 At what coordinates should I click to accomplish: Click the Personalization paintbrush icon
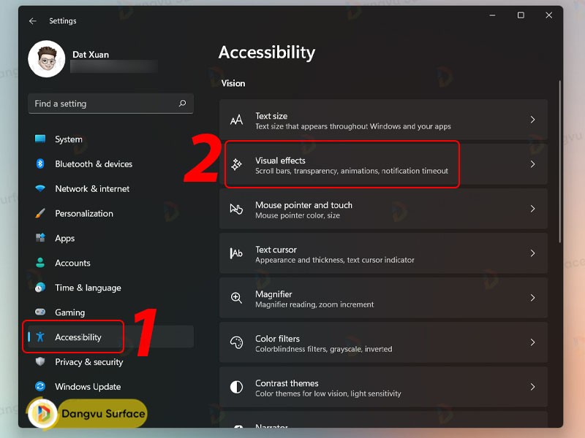pos(40,214)
